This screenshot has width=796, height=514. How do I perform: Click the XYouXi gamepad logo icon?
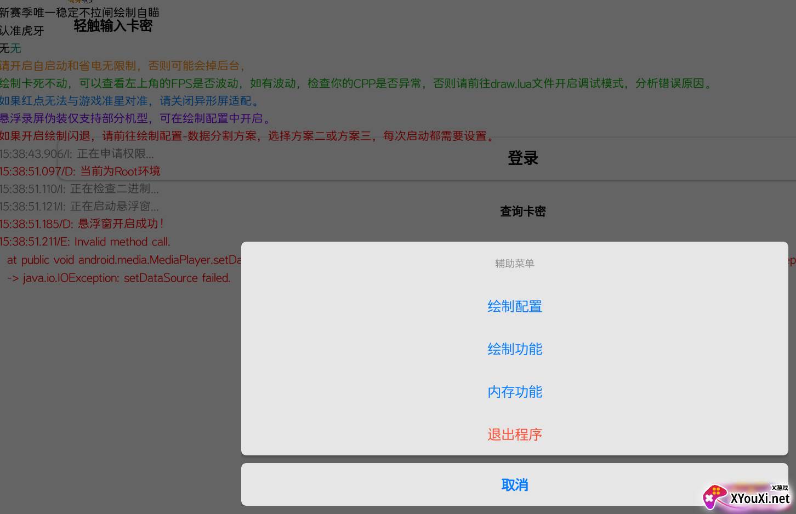715,497
